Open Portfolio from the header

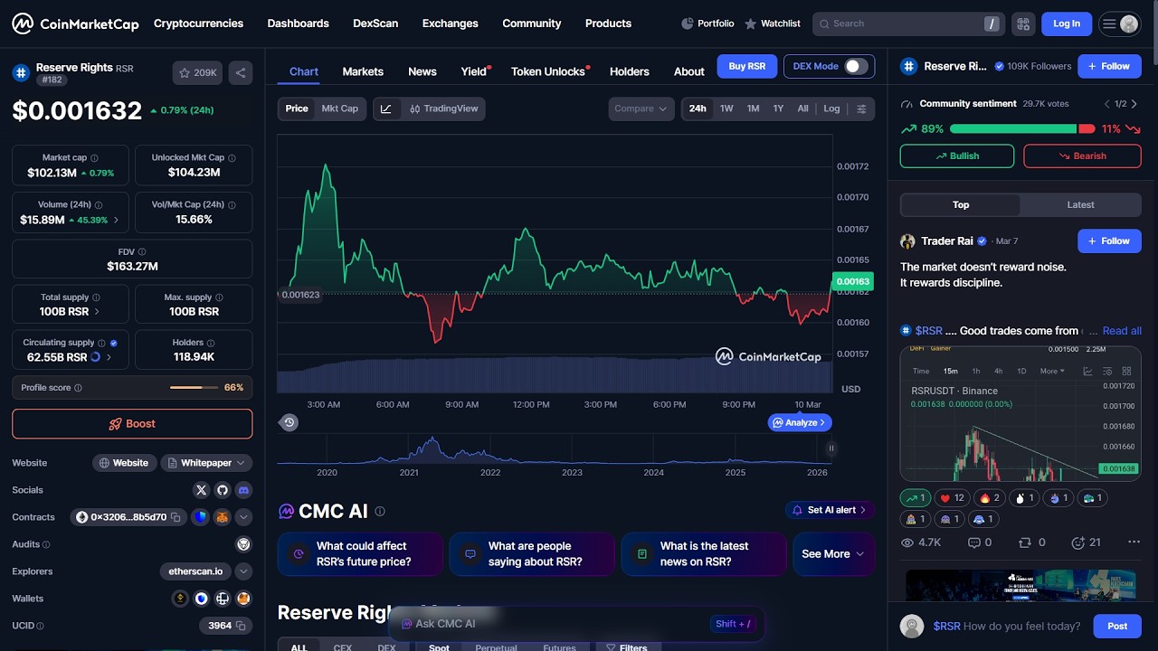pyautogui.click(x=707, y=24)
